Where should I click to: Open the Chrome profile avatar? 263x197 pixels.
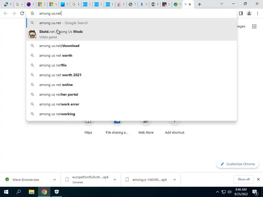click(249, 13)
